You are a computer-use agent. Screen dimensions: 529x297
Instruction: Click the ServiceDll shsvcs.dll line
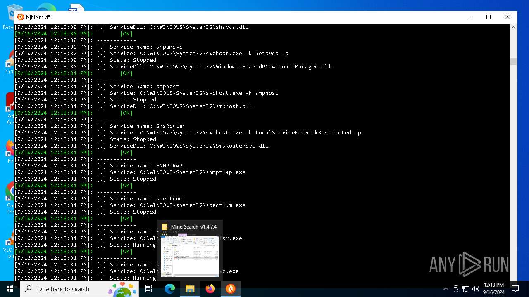point(131,27)
